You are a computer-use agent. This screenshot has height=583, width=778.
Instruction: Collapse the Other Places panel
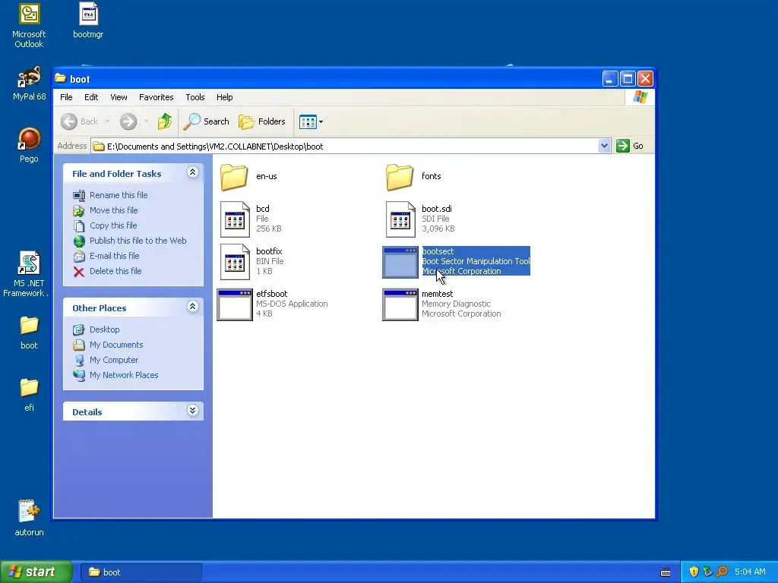click(x=192, y=307)
